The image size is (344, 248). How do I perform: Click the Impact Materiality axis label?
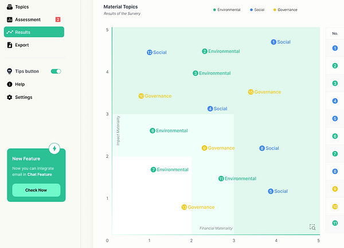tap(118, 130)
